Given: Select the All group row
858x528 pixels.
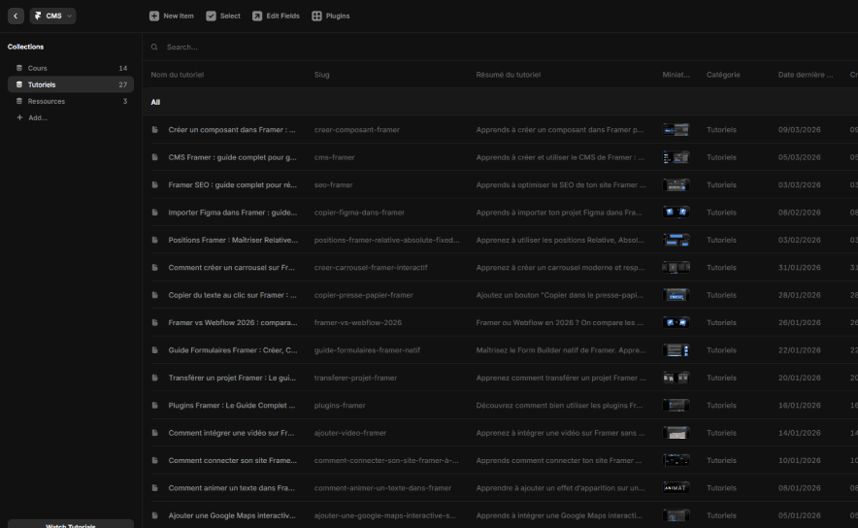Looking at the screenshot, I should click(500, 102).
